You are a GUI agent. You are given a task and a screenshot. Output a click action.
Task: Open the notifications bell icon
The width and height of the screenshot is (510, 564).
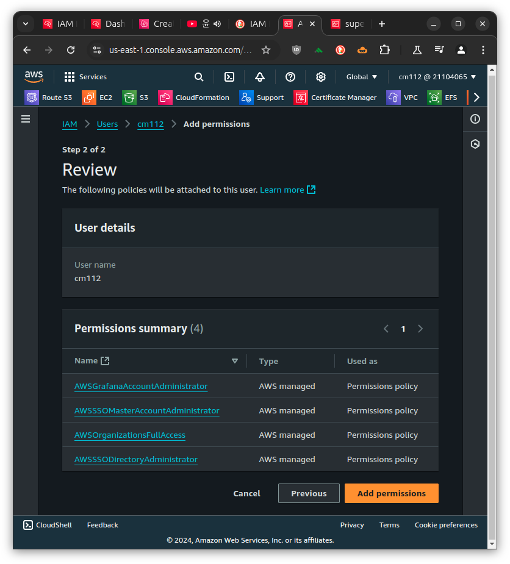tap(260, 77)
